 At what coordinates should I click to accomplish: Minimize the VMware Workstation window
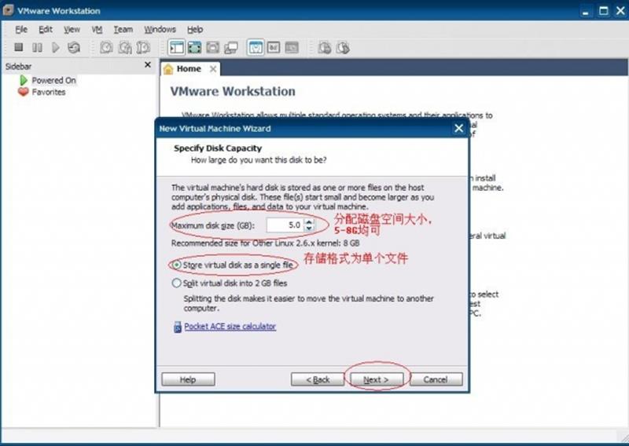pos(586,11)
